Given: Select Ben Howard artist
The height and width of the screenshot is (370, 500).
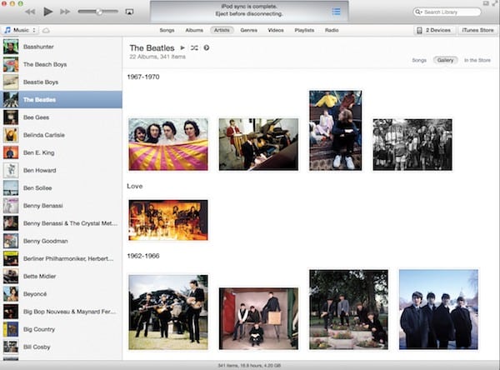Looking at the screenshot, I should pyautogui.click(x=61, y=170).
